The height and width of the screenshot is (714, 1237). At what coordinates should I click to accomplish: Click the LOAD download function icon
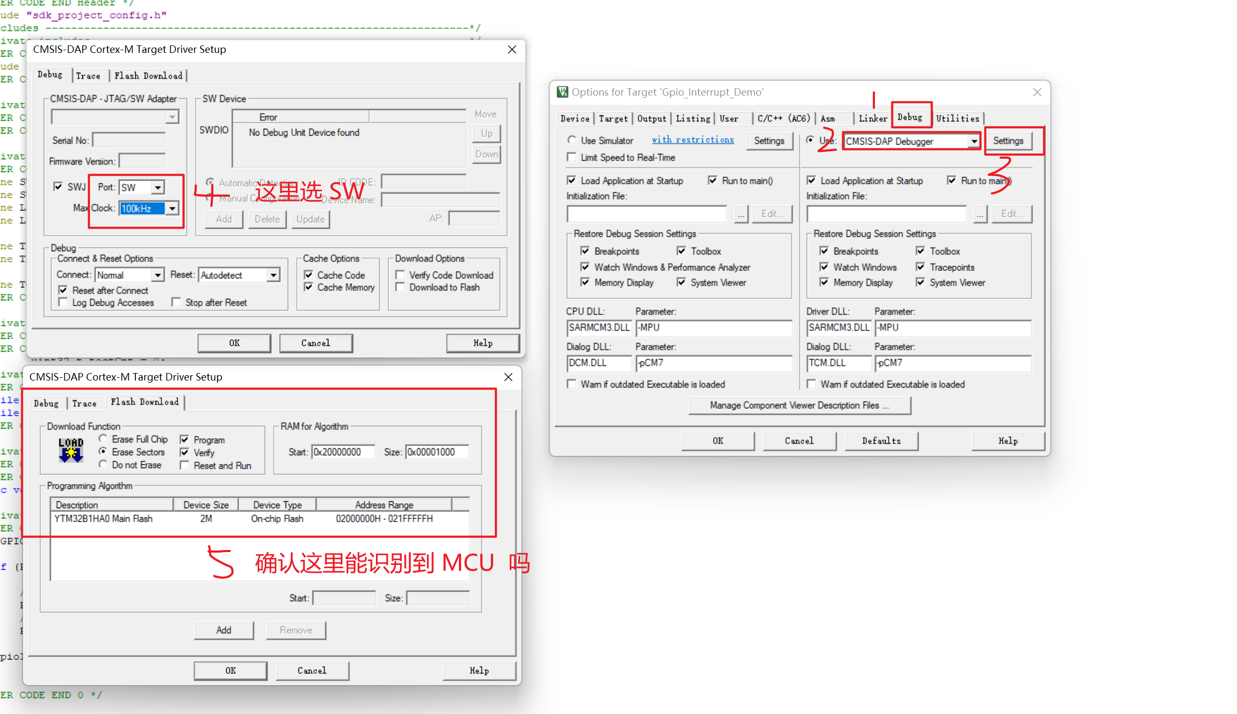(x=71, y=450)
